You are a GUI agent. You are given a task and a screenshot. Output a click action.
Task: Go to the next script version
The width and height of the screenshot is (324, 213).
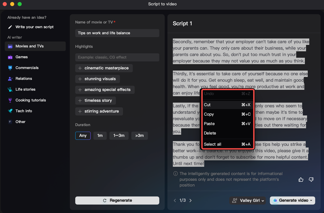pyautogui.click(x=191, y=200)
